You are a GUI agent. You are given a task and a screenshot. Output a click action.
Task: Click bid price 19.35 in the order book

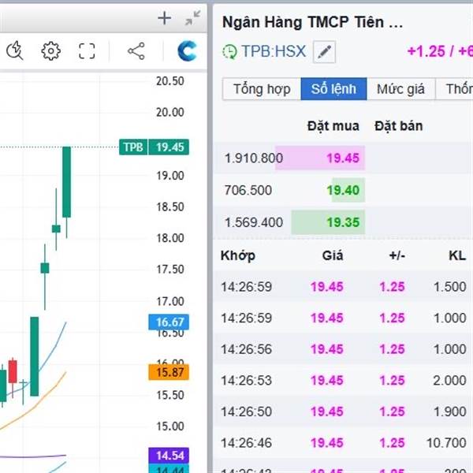click(x=343, y=222)
